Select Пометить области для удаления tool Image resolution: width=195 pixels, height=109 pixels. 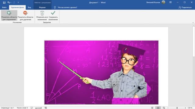(x=26, y=15)
